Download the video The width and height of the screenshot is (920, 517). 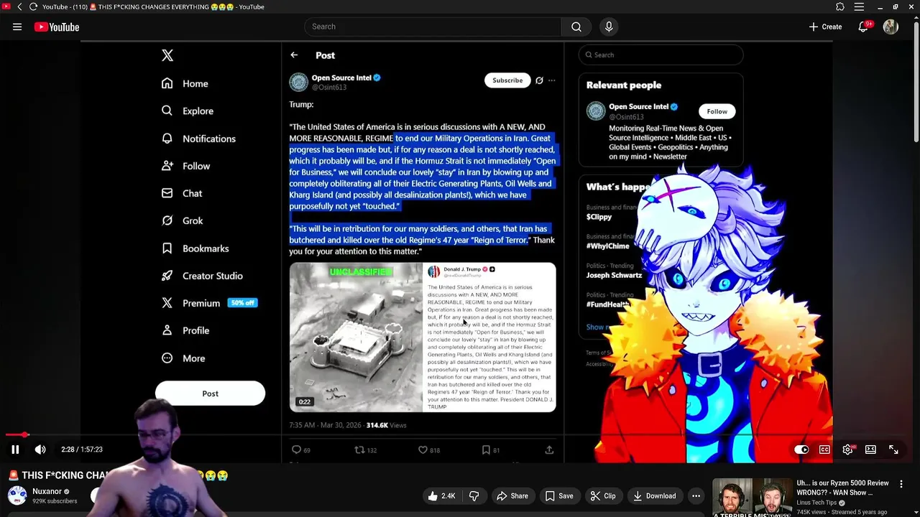[x=655, y=496]
